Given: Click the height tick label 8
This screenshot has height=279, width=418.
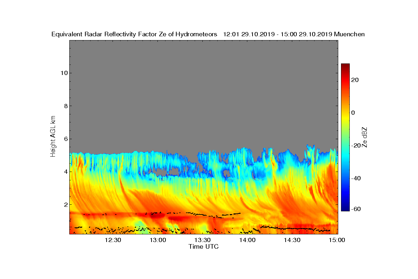Looking at the screenshot, I should [x=65, y=106].
